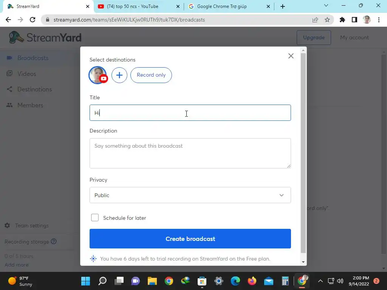
Task: Open Destinations in the sidebar
Action: [34, 89]
